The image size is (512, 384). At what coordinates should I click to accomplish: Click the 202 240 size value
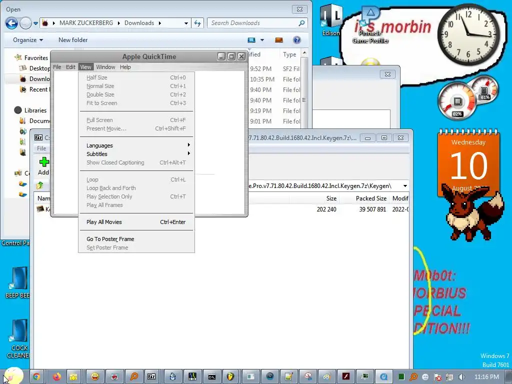[x=326, y=209]
